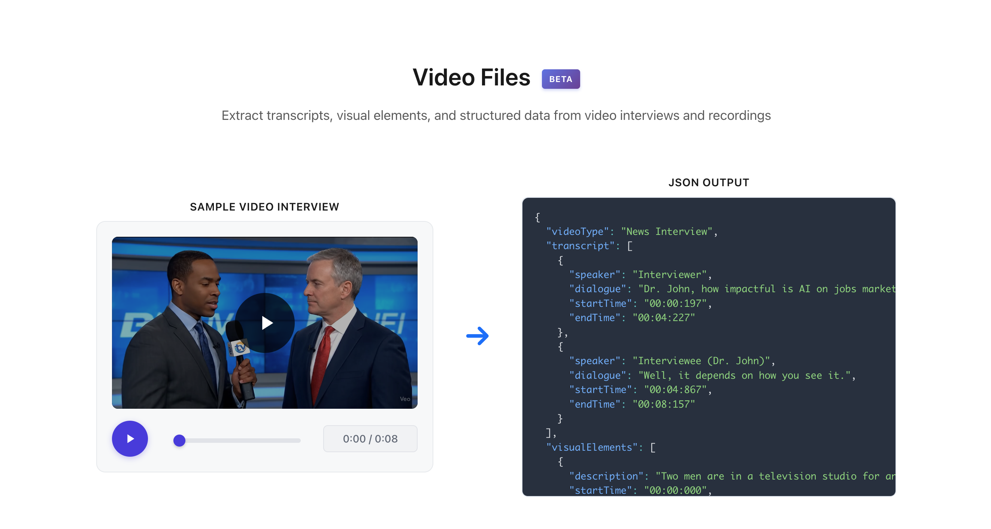Click the subtitle description text
This screenshot has width=991, height=529.
pyautogui.click(x=495, y=115)
